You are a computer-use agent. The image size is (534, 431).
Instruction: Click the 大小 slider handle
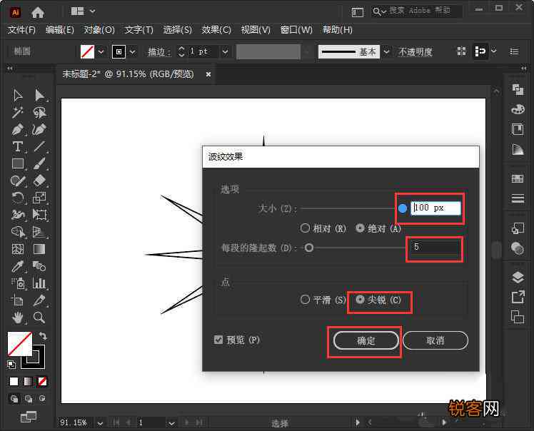pos(402,208)
